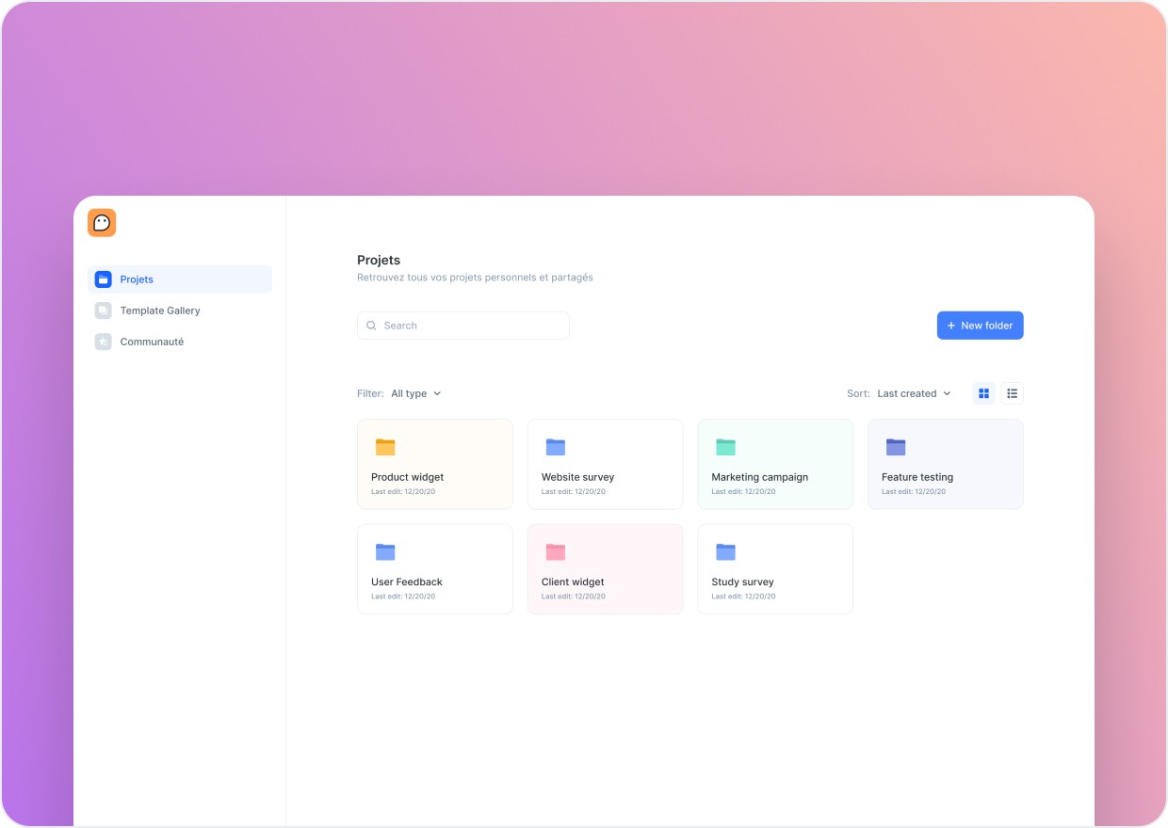1168x828 pixels.
Task: Open the Feature testing folder card
Action: click(946, 464)
